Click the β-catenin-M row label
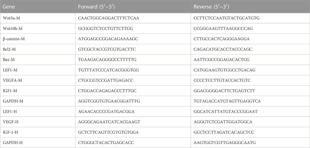This screenshot has width=310, height=148. [14, 39]
